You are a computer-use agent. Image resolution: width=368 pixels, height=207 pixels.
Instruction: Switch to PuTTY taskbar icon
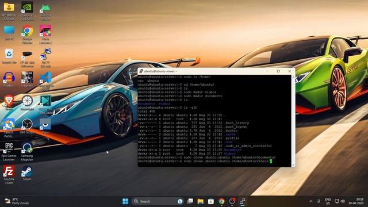click(243, 201)
